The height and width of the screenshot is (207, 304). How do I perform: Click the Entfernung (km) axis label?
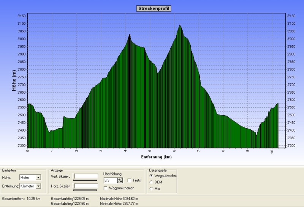pyautogui.click(x=157, y=157)
